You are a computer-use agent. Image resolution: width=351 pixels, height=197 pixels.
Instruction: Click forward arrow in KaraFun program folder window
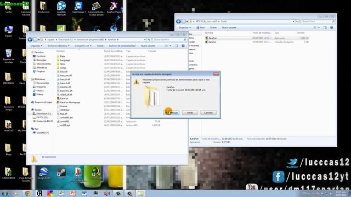pos(35,40)
